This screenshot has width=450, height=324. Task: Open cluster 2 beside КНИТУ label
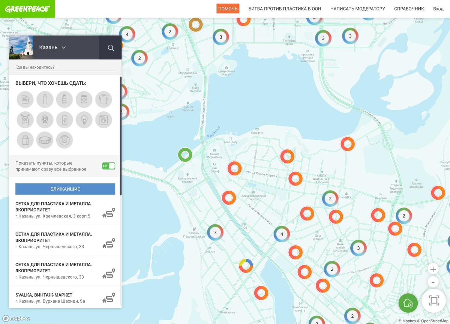[330, 199]
